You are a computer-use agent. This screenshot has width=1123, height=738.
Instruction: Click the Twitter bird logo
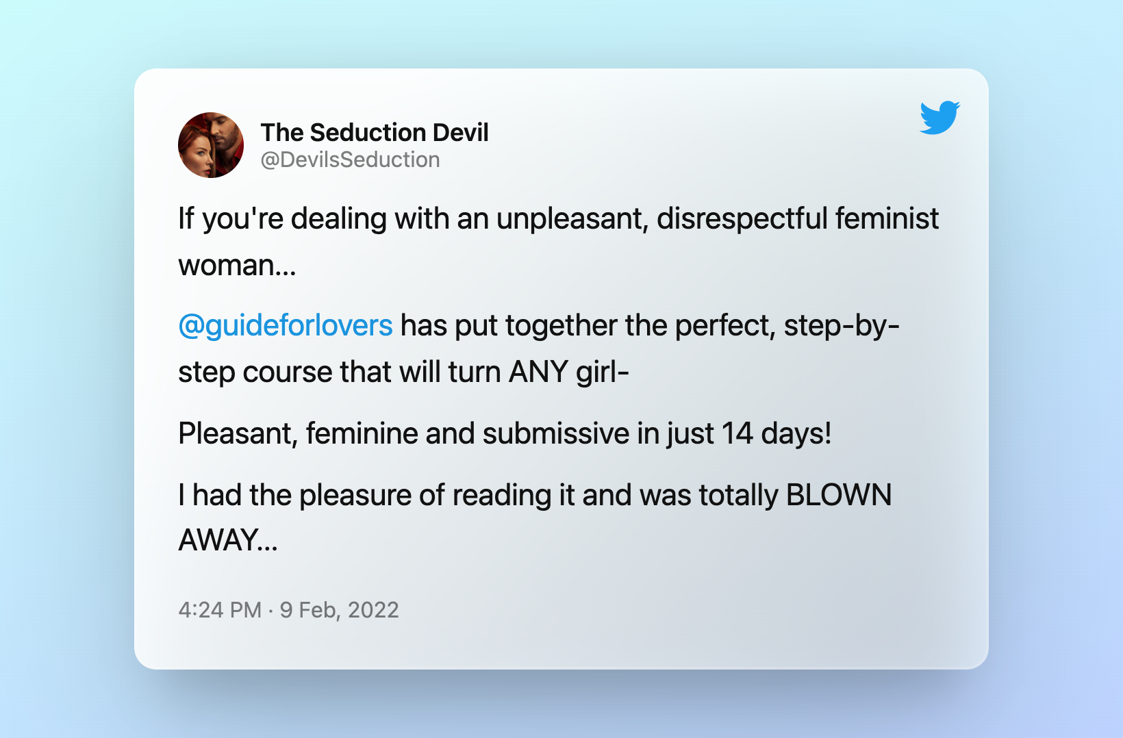[939, 118]
